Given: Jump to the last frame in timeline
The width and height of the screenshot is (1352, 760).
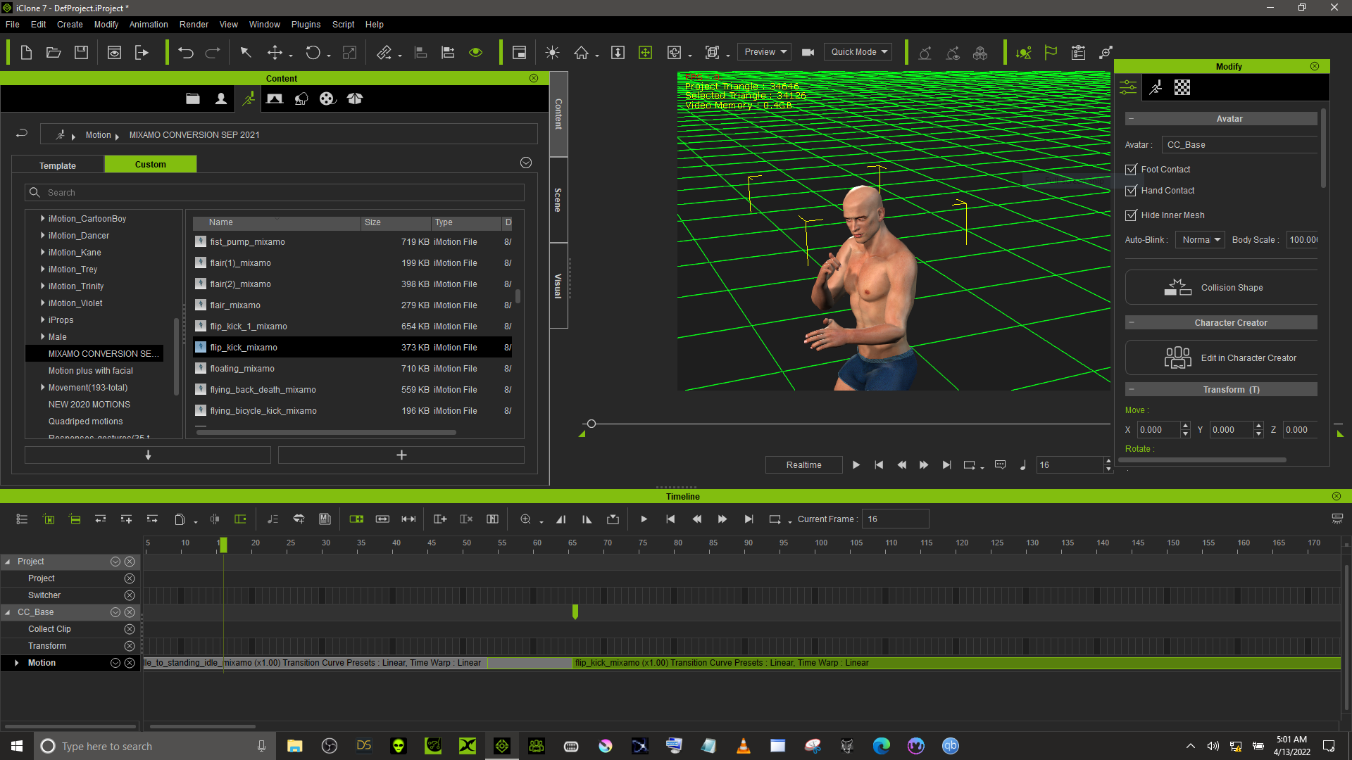Looking at the screenshot, I should [x=749, y=520].
